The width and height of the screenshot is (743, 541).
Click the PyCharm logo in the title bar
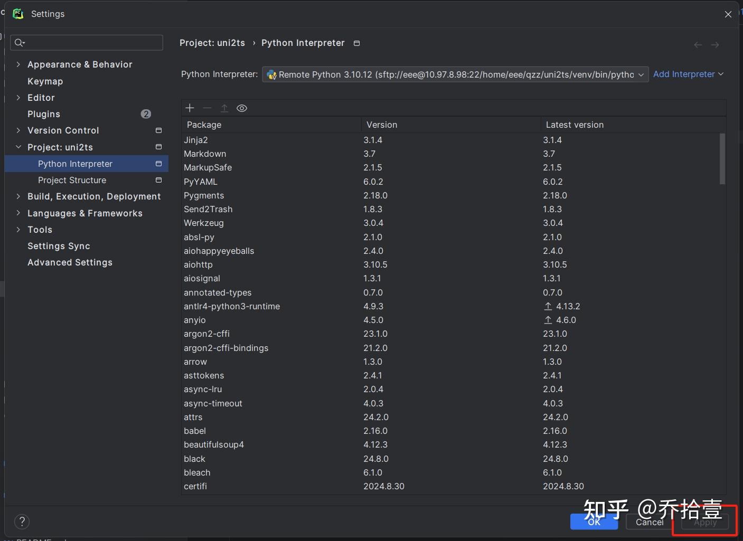18,14
